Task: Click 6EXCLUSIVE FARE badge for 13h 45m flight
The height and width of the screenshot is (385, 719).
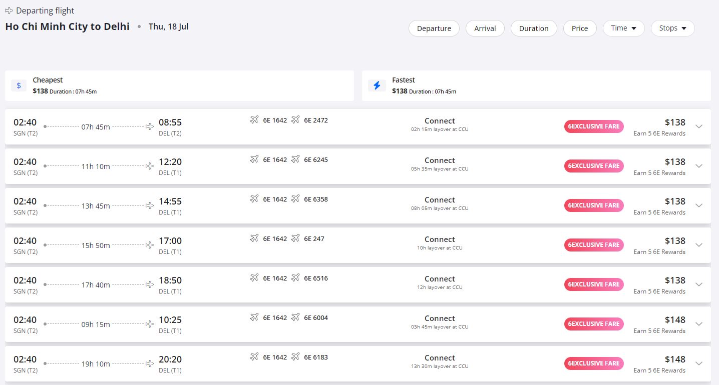Action: (594, 205)
